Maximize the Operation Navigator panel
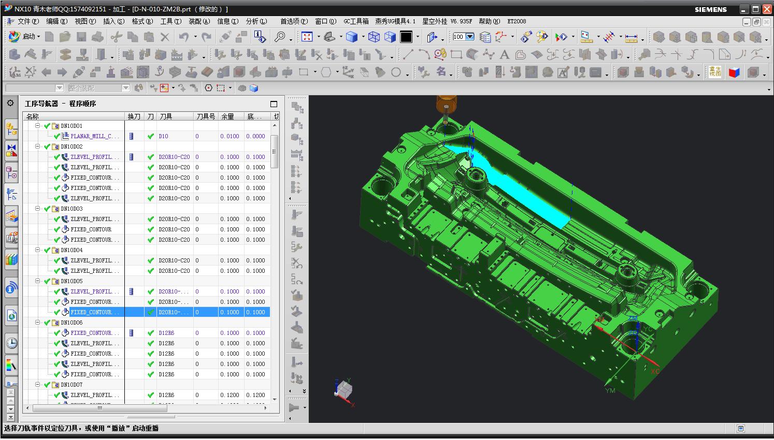 point(274,104)
